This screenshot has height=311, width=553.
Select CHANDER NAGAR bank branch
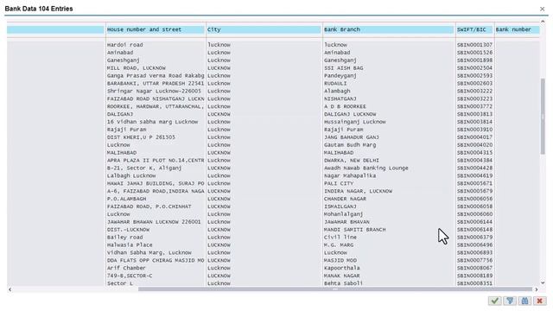(346, 199)
